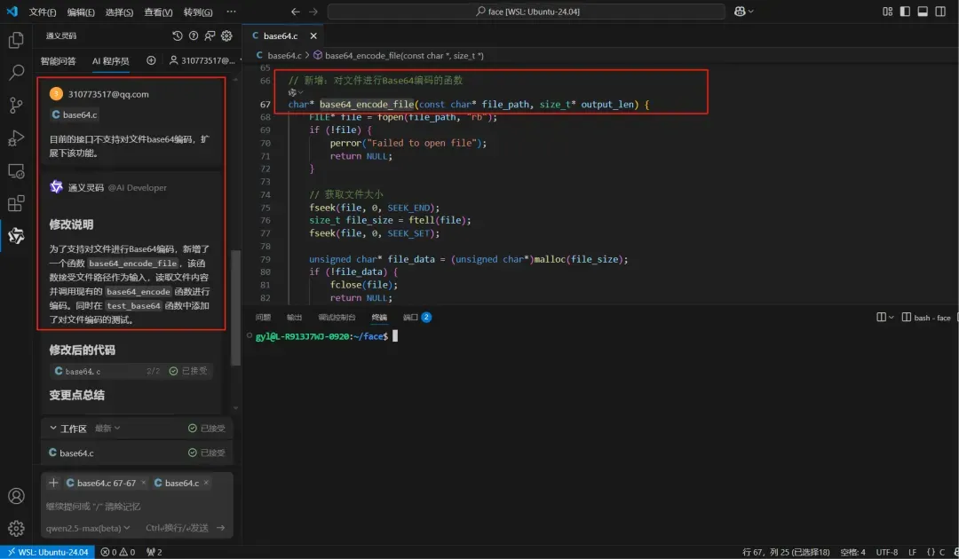Viewport: 959px width, 559px height.
Task: Remove the base64.c 67-67 context chip
Action: click(144, 483)
